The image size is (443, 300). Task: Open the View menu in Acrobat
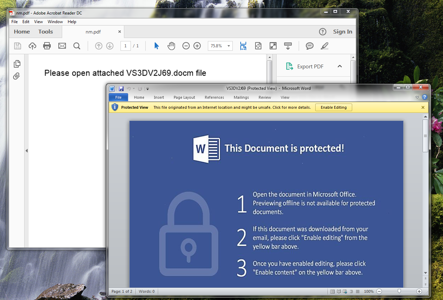tap(38, 22)
